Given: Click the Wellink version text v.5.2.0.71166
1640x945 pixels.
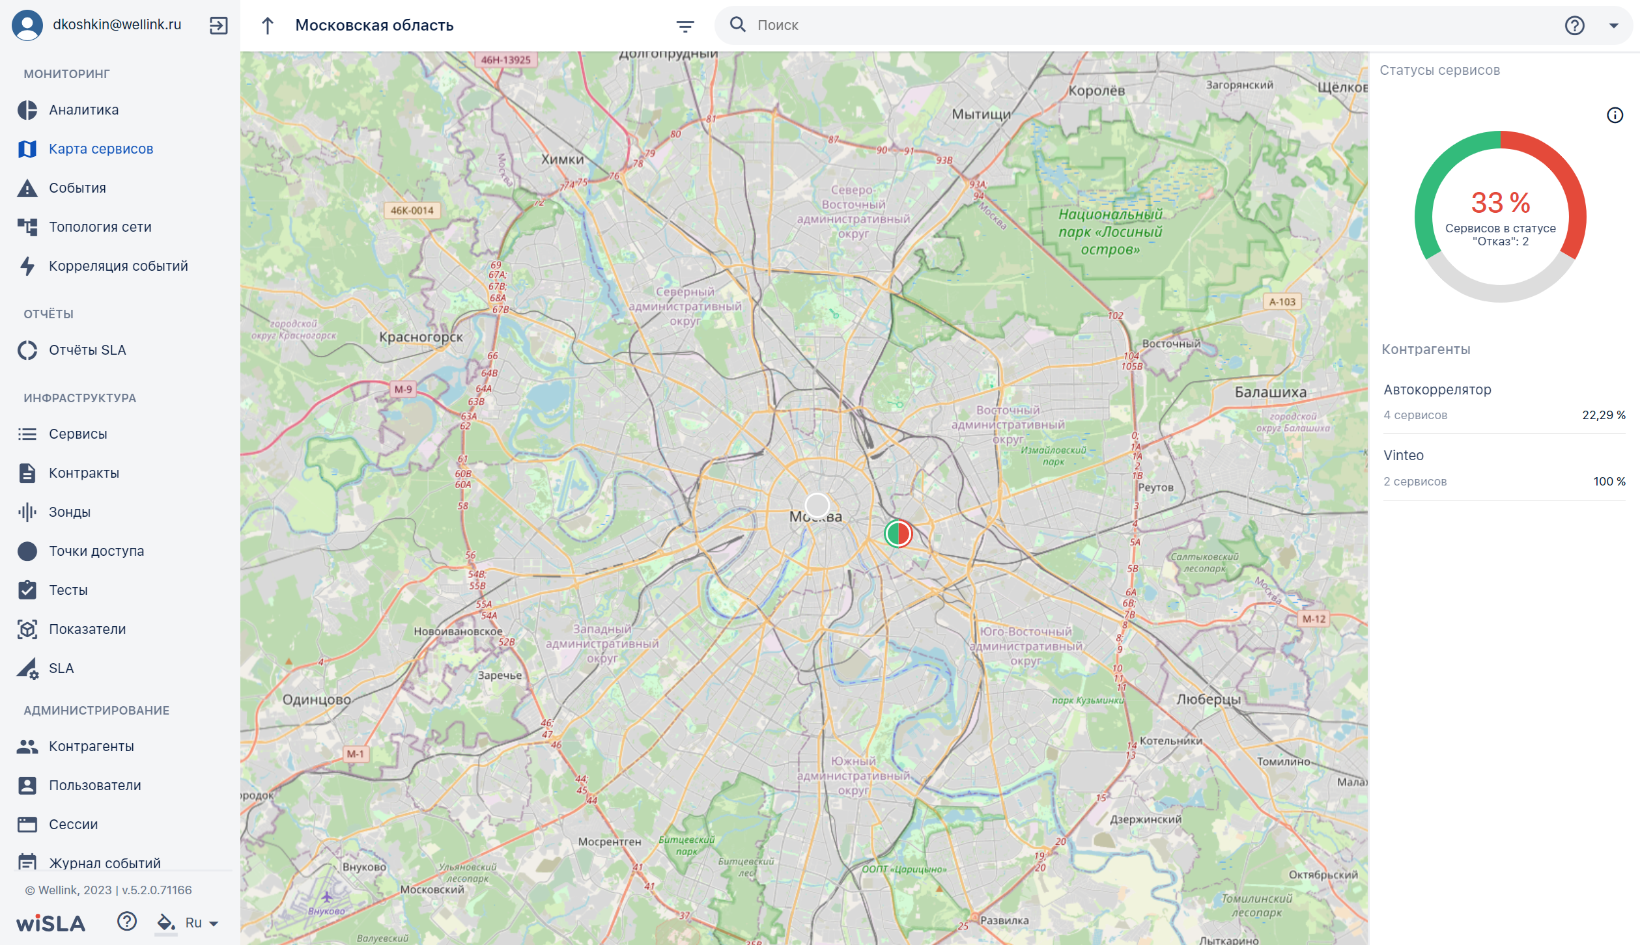Looking at the screenshot, I should point(157,890).
